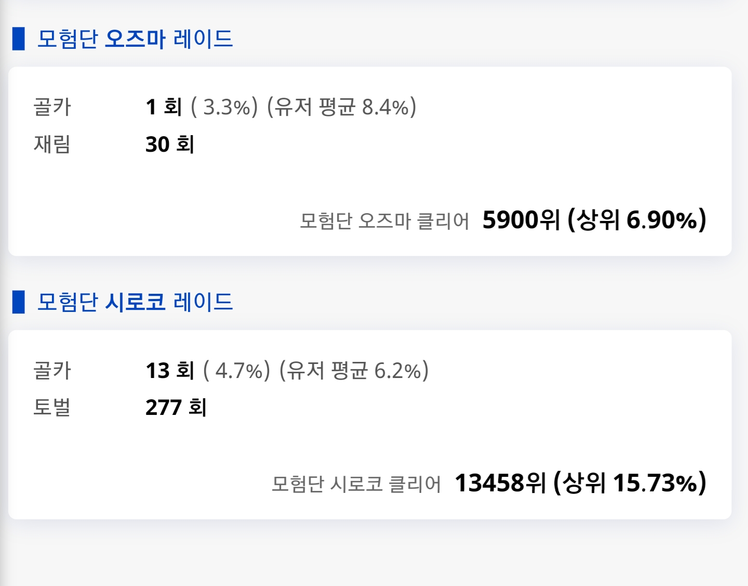The width and height of the screenshot is (748, 586).
Task: Click the 30 회 count value
Action: [x=170, y=144]
